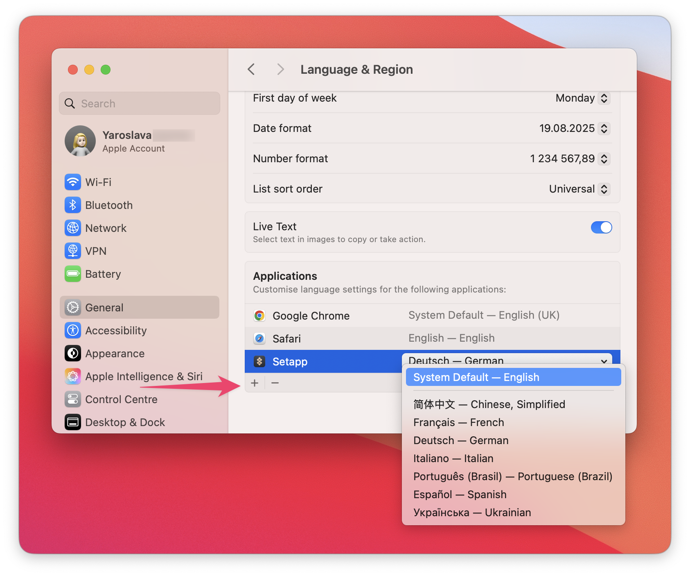
Task: Click the Control Centre sidebar label
Action: pyautogui.click(x=121, y=399)
